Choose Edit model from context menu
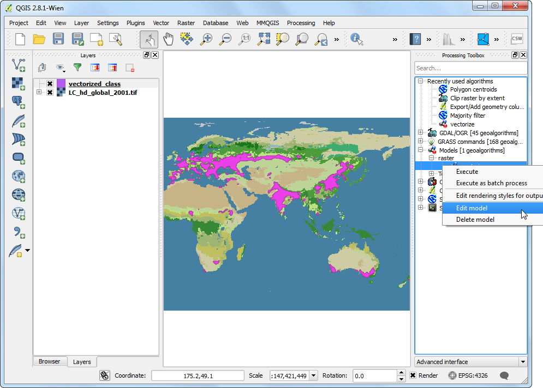The image size is (543, 388). [472, 208]
